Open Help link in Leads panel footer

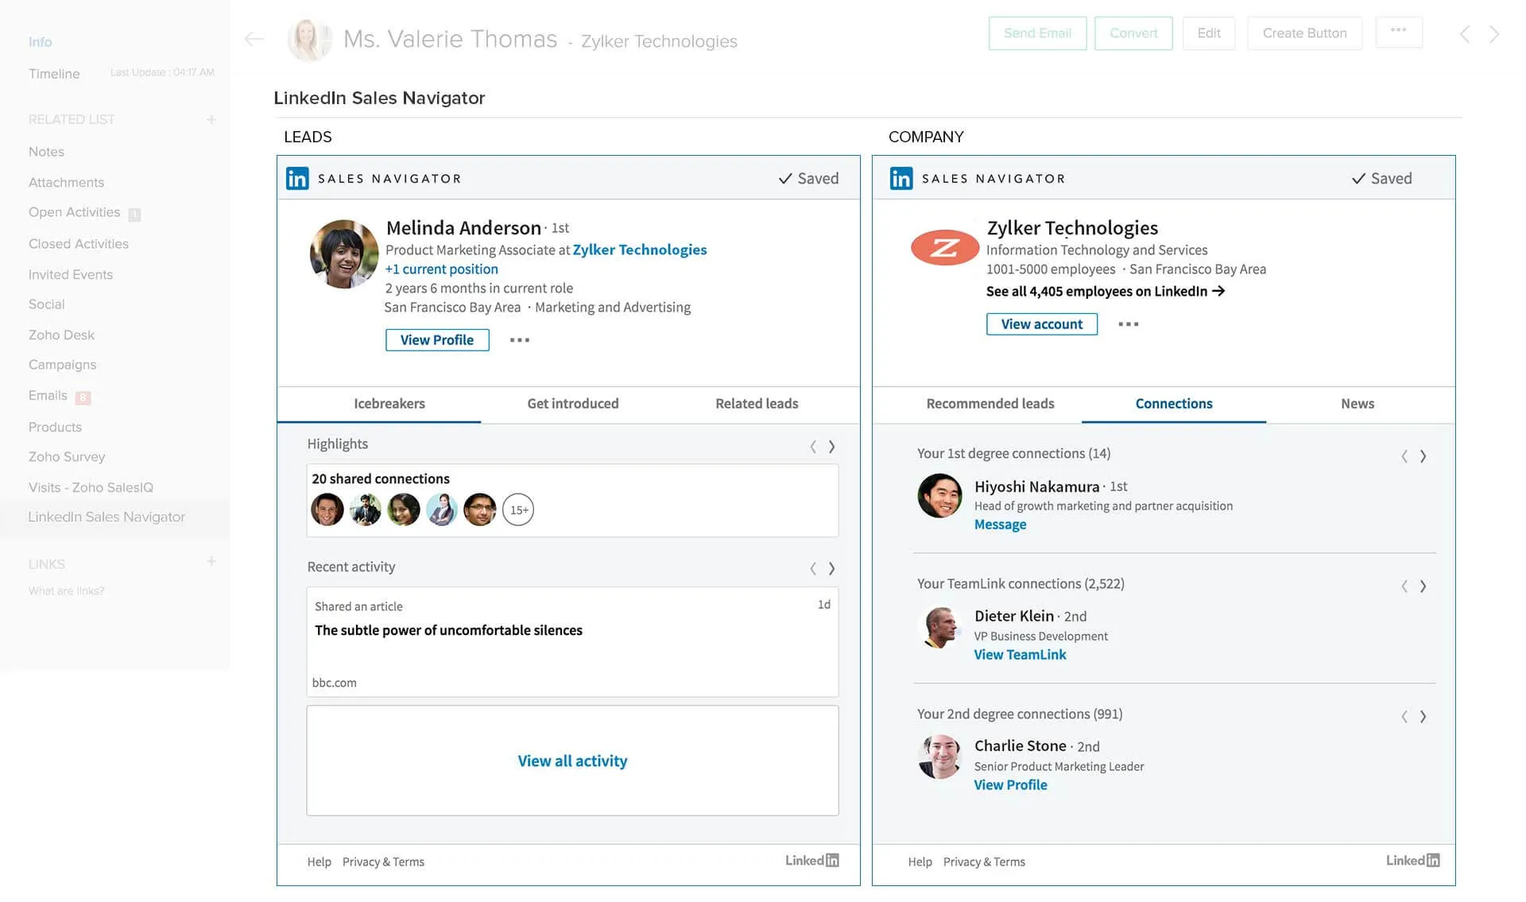(320, 862)
